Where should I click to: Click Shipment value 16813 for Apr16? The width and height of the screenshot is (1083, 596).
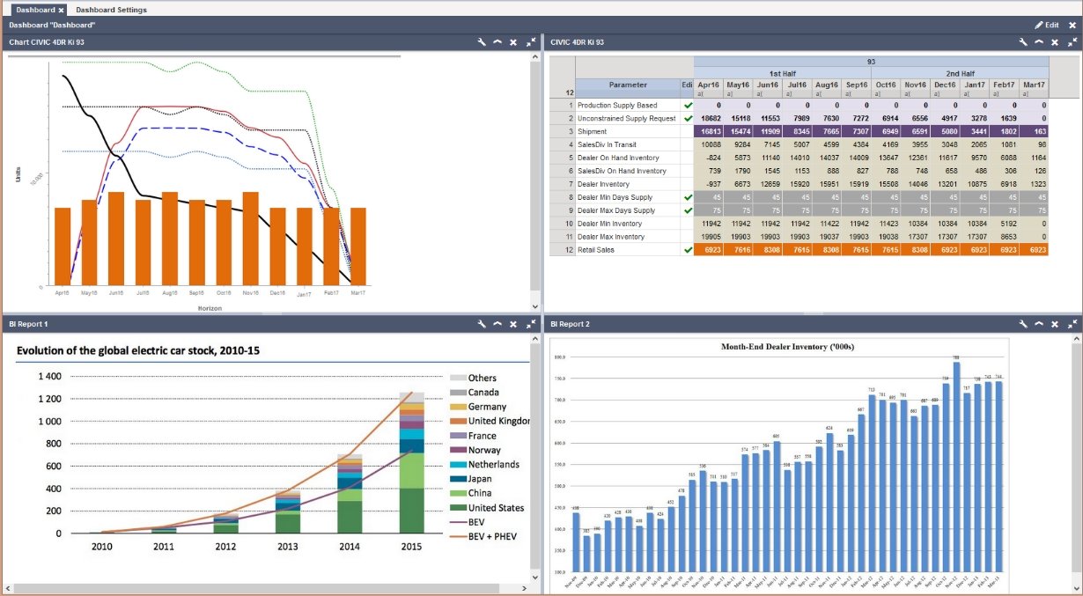pyautogui.click(x=709, y=131)
